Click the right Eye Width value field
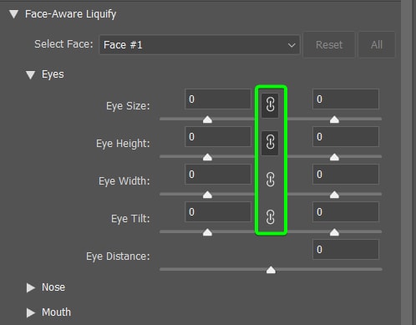The image size is (416, 325). pyautogui.click(x=346, y=175)
